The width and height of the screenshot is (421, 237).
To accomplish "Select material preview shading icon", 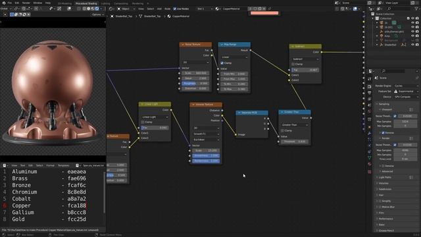I will [x=93, y=9].
